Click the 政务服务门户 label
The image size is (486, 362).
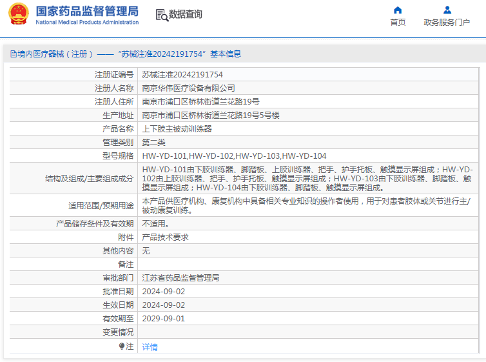click(x=447, y=23)
